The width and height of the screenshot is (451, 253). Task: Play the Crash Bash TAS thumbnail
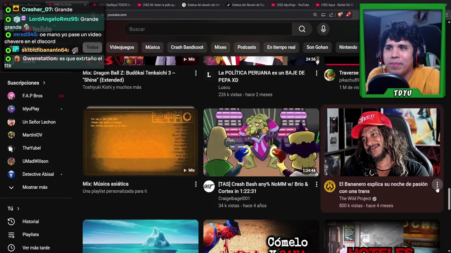(x=261, y=142)
